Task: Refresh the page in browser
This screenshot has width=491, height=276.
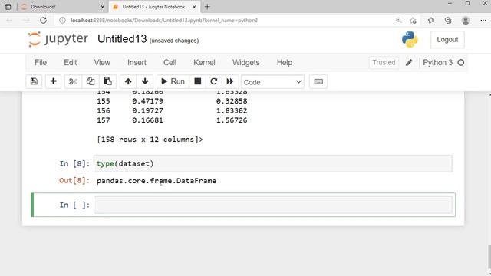Action: 43,21
